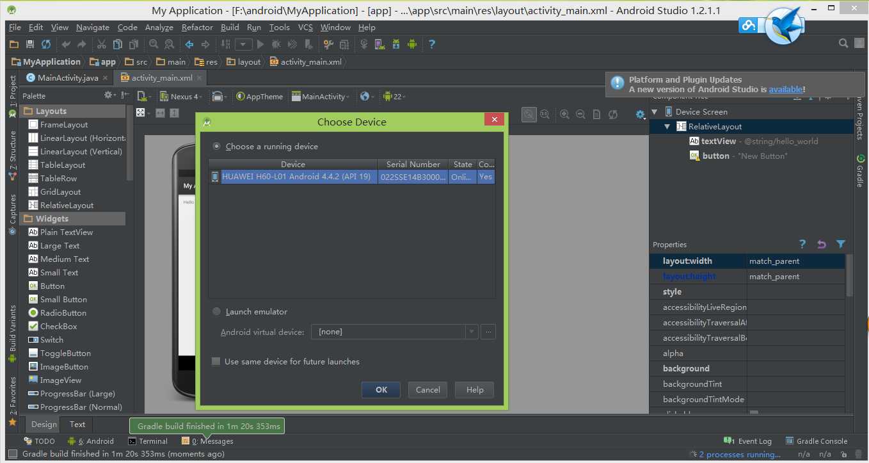Click the Save All disk icon

30,44
